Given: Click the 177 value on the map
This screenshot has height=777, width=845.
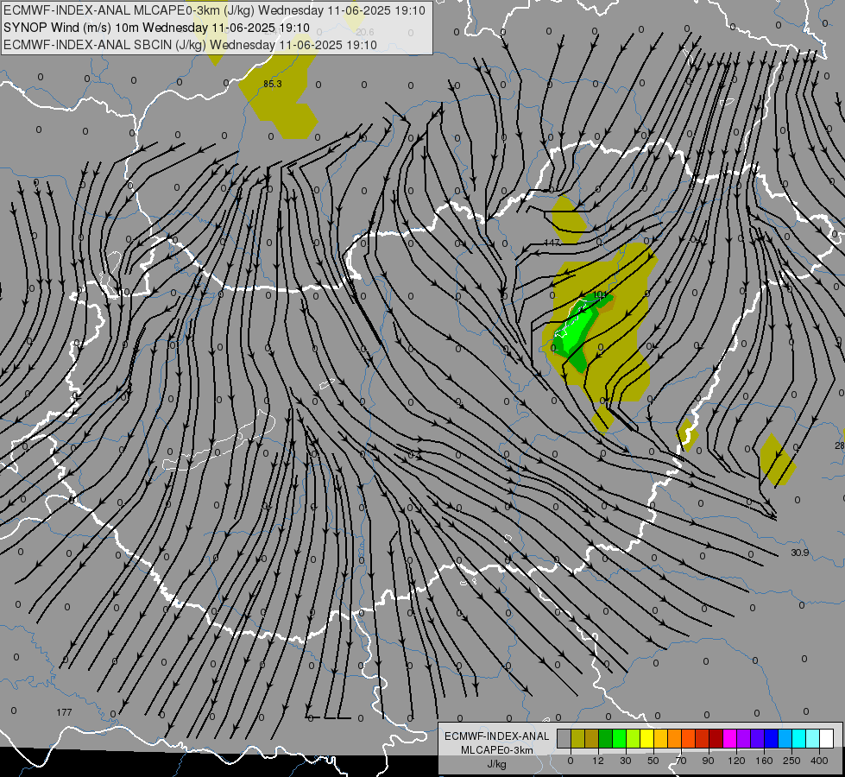Looking at the screenshot, I should 64,712.
